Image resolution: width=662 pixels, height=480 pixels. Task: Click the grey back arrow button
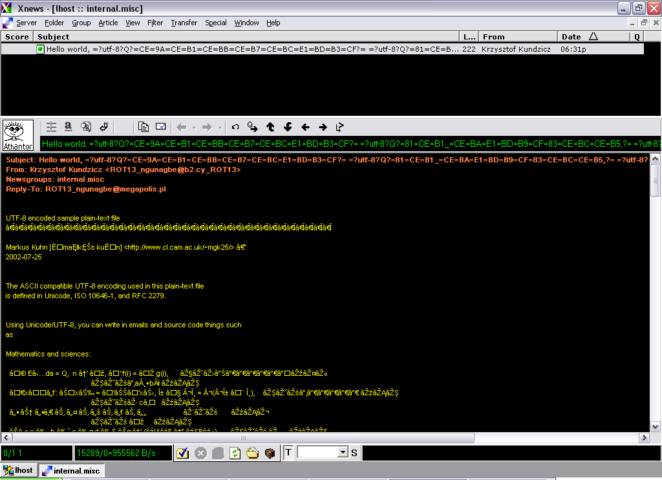click(182, 127)
